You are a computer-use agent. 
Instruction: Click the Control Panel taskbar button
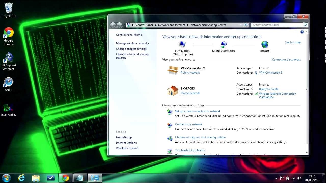[95, 178]
